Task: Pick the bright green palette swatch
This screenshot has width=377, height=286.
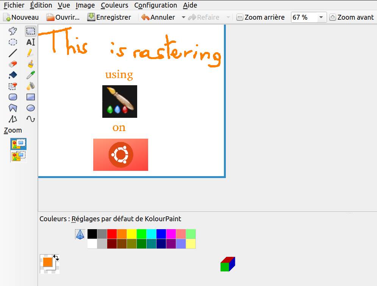Action: pos(142,234)
